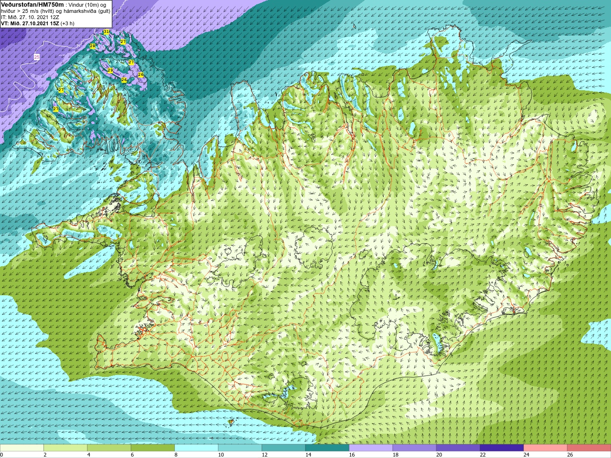This screenshot has height=458, width=611.
Task: Select the 6–8 m/s dark green legend swatch
Action: tap(153, 448)
